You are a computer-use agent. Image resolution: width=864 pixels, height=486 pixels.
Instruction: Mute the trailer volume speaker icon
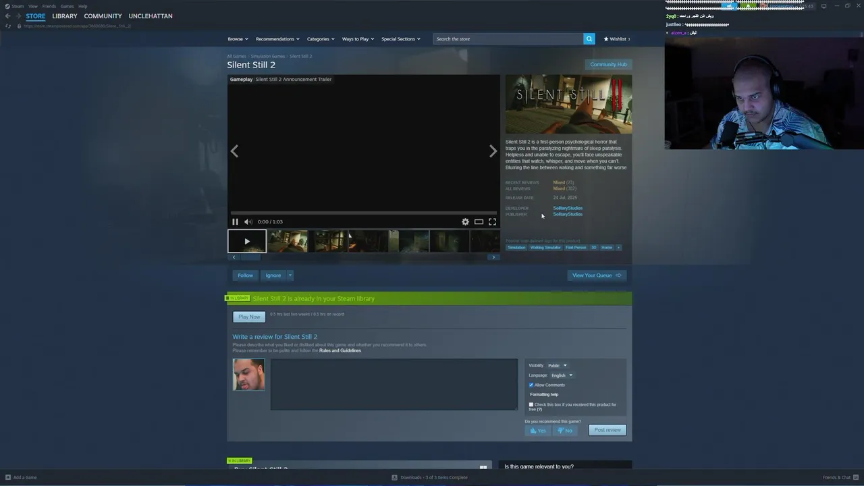point(248,221)
